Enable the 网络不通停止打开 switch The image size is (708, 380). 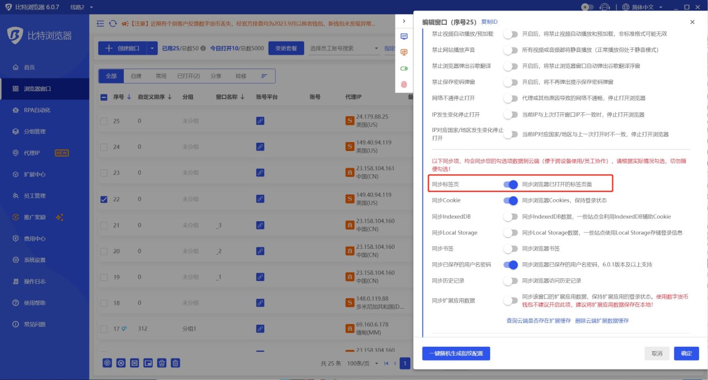click(x=511, y=98)
